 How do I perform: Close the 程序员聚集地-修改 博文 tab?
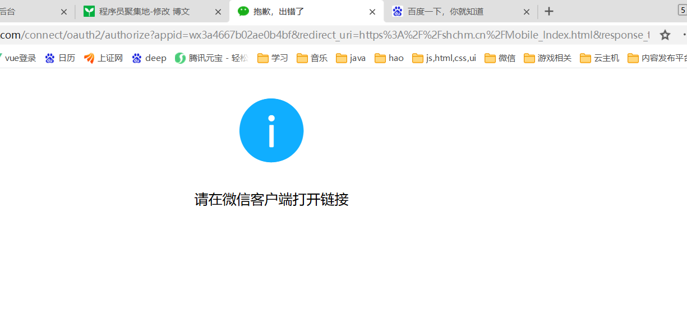(218, 12)
